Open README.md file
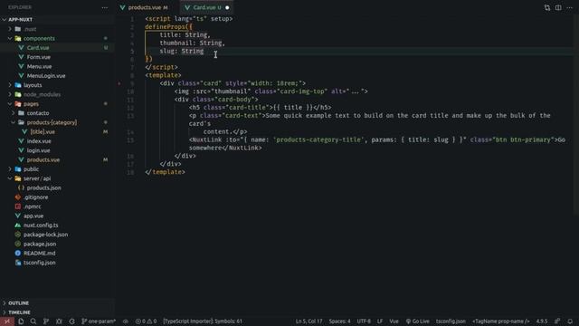This screenshot has width=579, height=326. [57, 254]
